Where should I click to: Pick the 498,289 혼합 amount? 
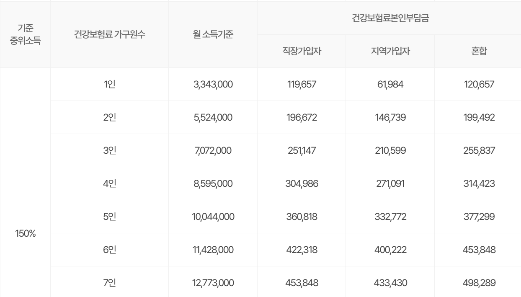coord(479,283)
